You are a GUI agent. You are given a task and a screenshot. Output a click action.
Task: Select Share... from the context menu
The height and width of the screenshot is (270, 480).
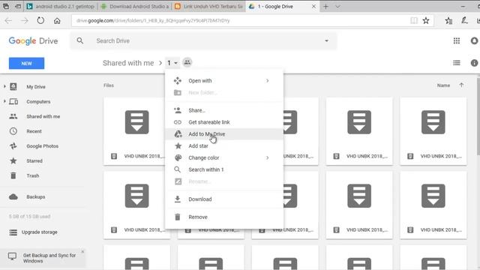tap(223, 110)
